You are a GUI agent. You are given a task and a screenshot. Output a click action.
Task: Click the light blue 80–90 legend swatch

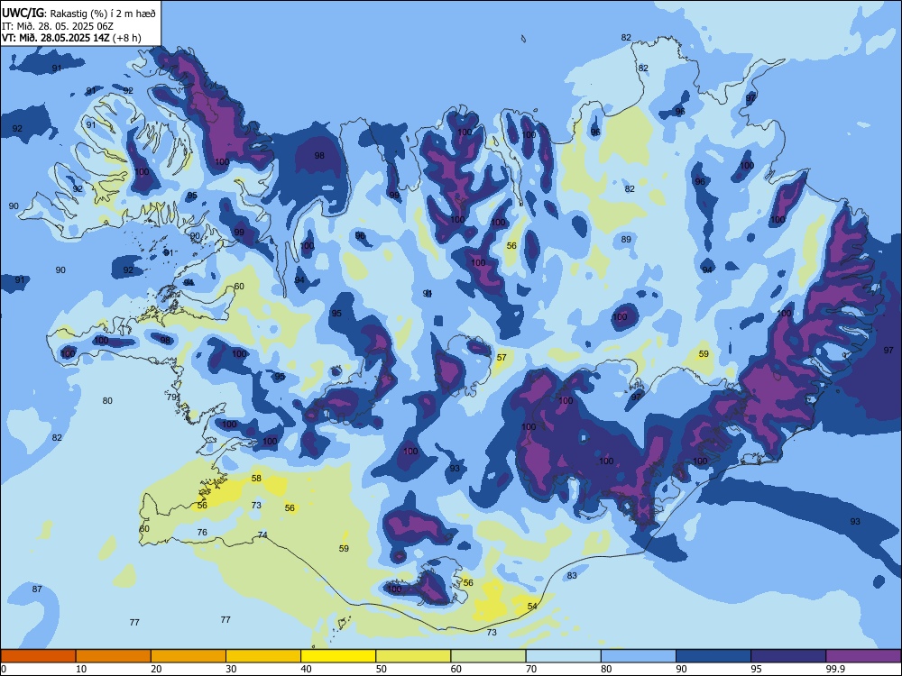[638, 656]
